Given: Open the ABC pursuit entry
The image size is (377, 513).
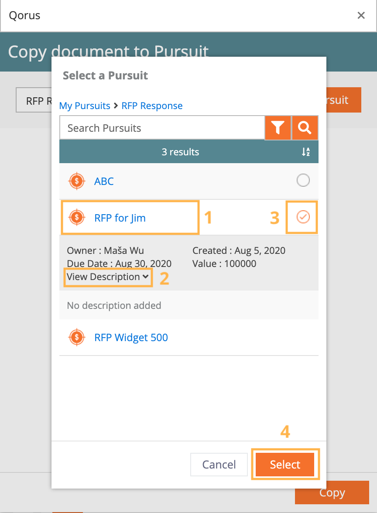Looking at the screenshot, I should point(104,181).
